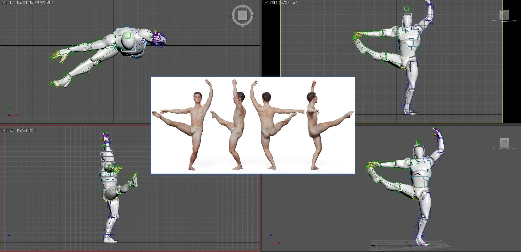The width and height of the screenshot is (521, 252).
Task: Click the axis gizmo in left viewport corner
Action: (x=5, y=240)
